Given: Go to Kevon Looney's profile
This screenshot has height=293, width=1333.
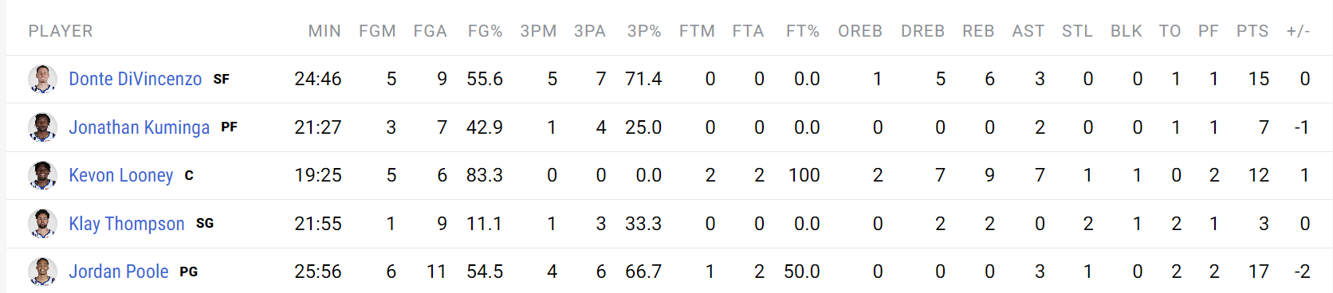Looking at the screenshot, I should (121, 175).
